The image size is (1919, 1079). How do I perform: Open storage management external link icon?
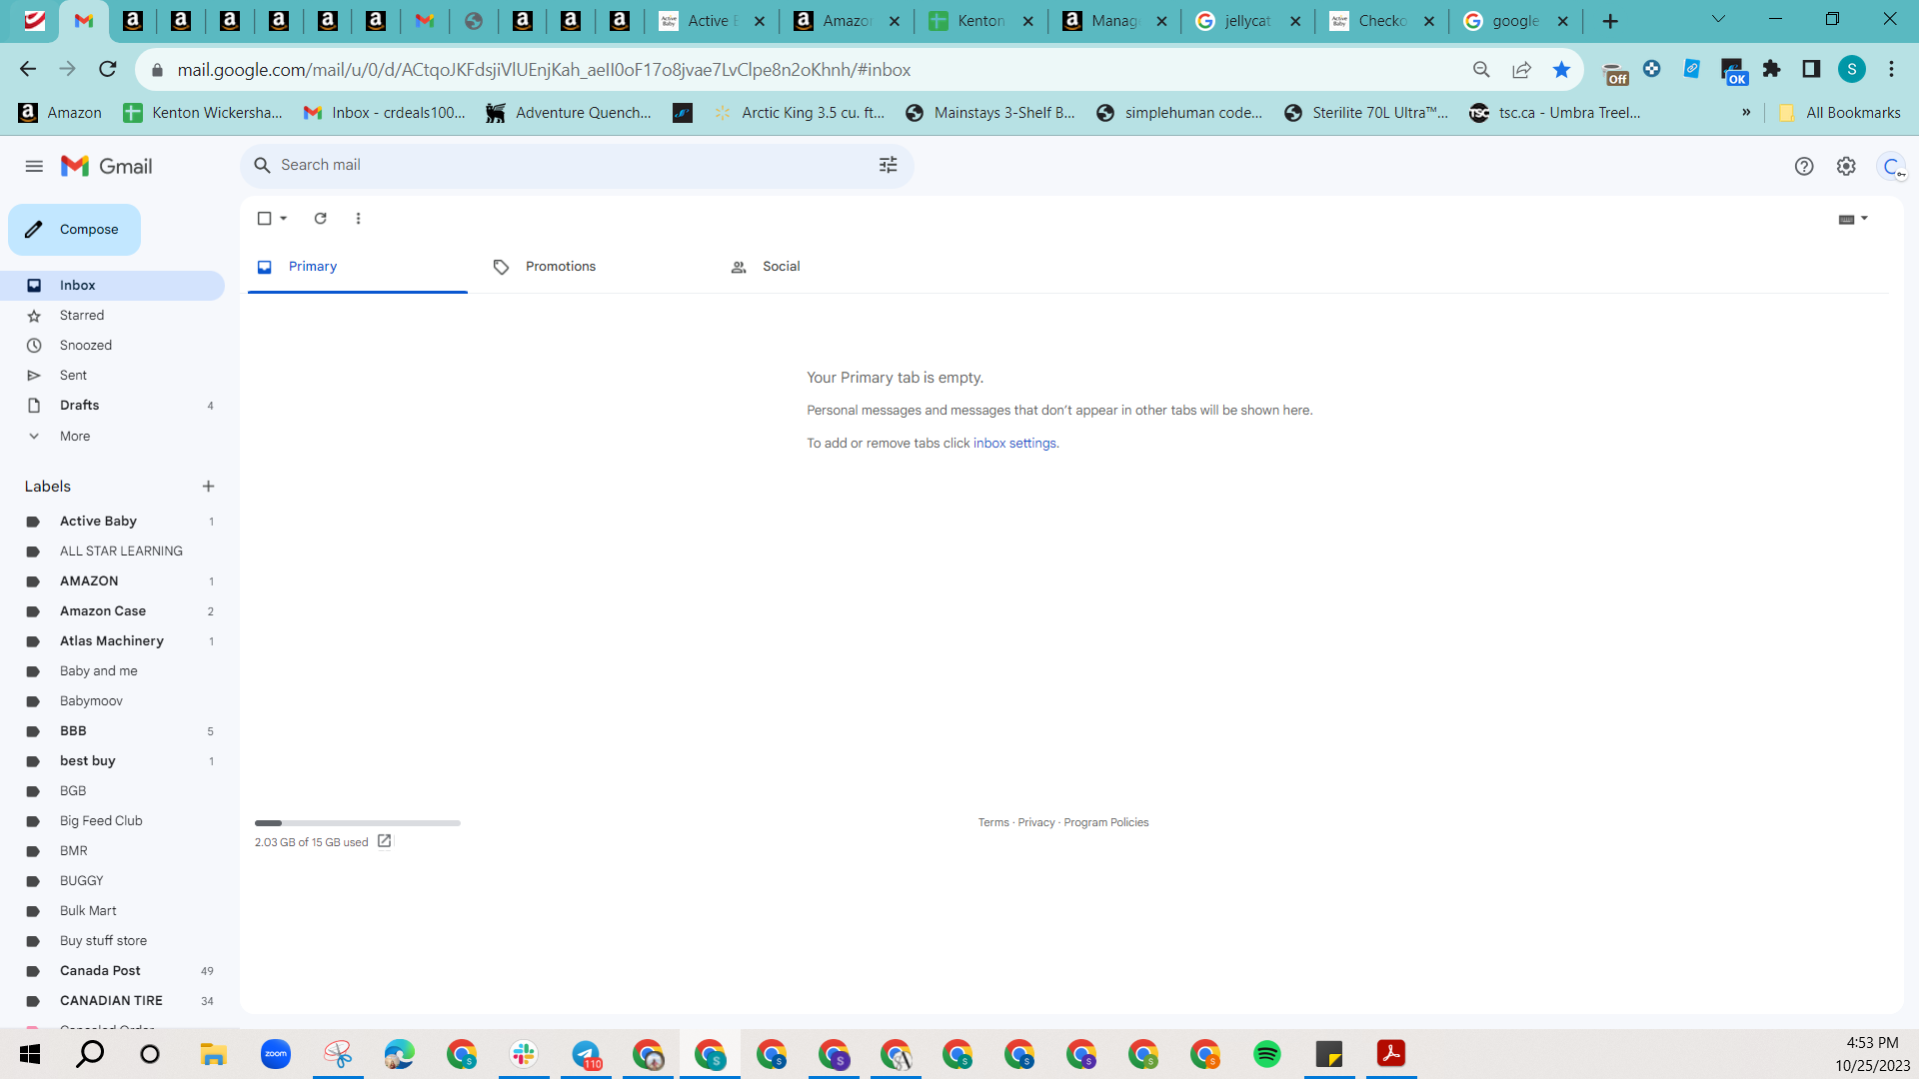coord(385,842)
